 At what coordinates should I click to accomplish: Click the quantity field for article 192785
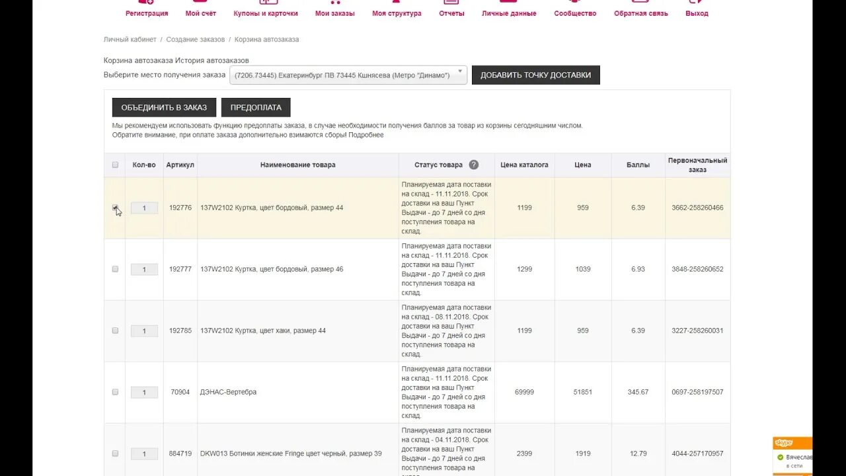point(144,331)
